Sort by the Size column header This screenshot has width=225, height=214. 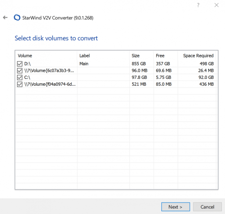coord(135,56)
